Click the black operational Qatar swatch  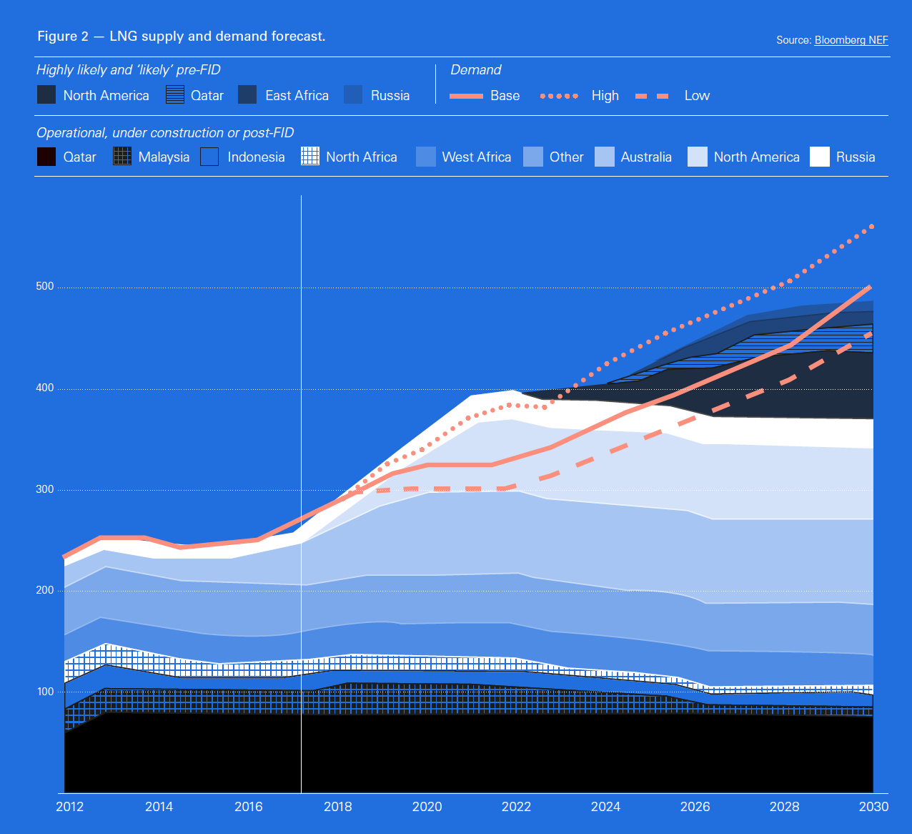[x=46, y=157]
